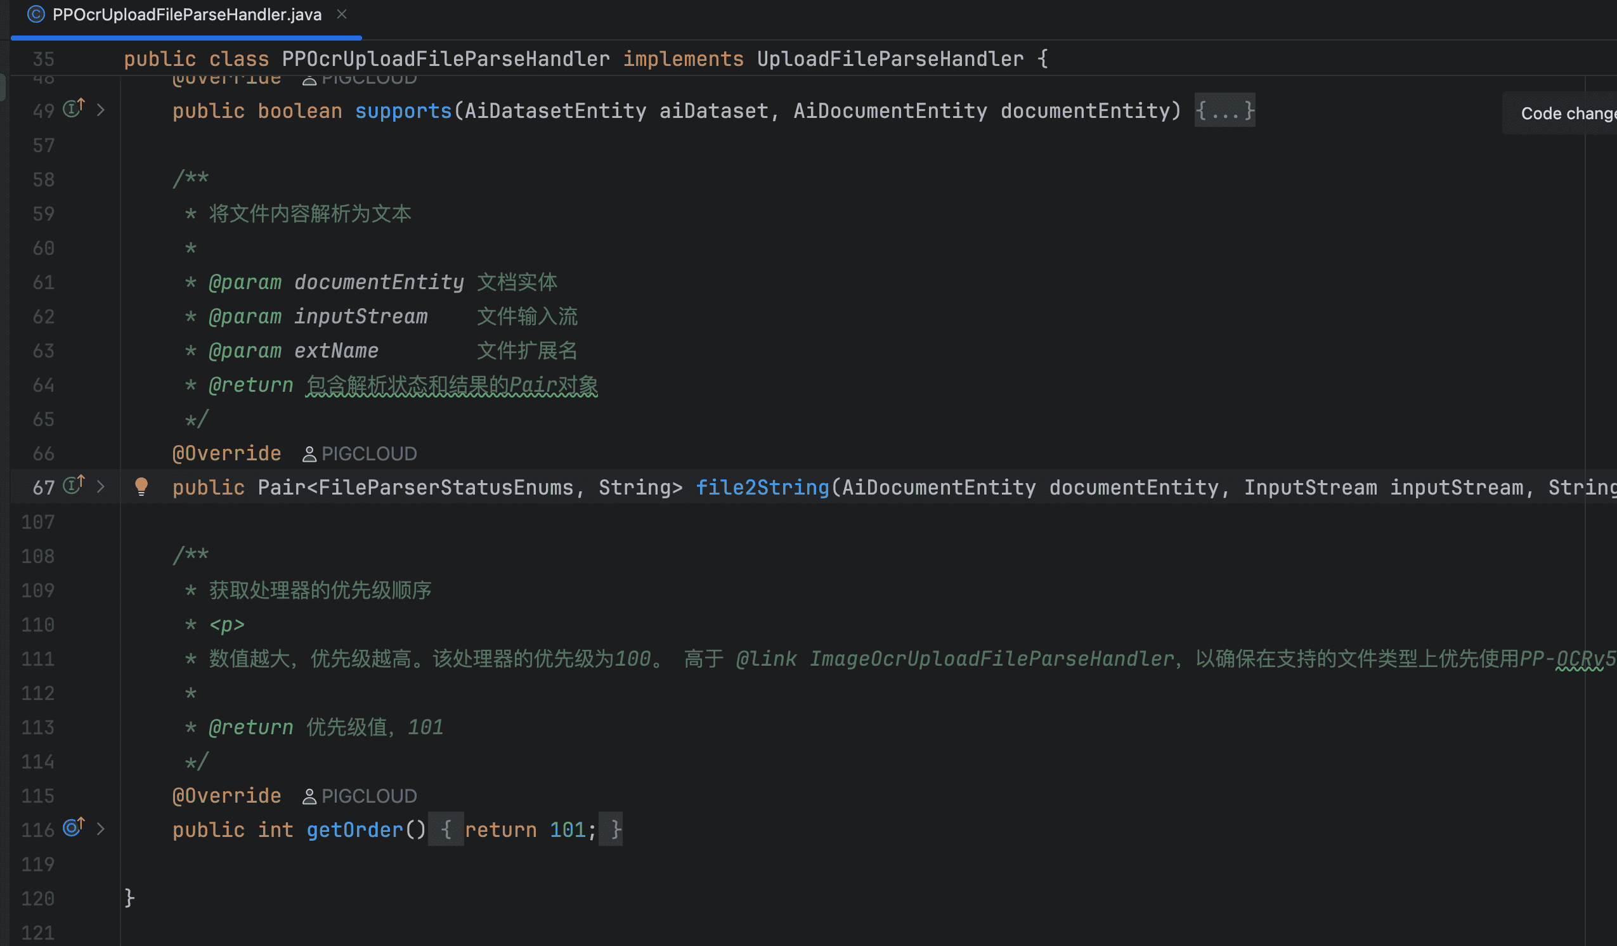Image resolution: width=1617 pixels, height=946 pixels.
Task: Click the supports method name on line 49
Action: [x=403, y=111]
